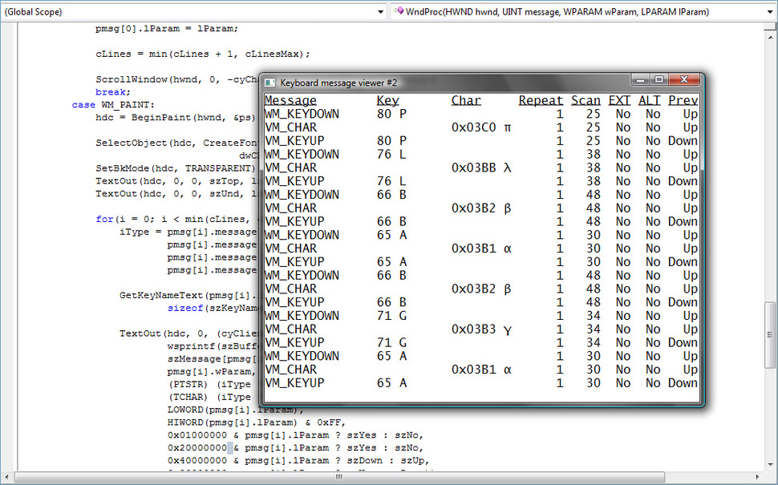778x485 pixels.
Task: Select the WM_KEYUP row for key 76 L
Action: pos(481,181)
